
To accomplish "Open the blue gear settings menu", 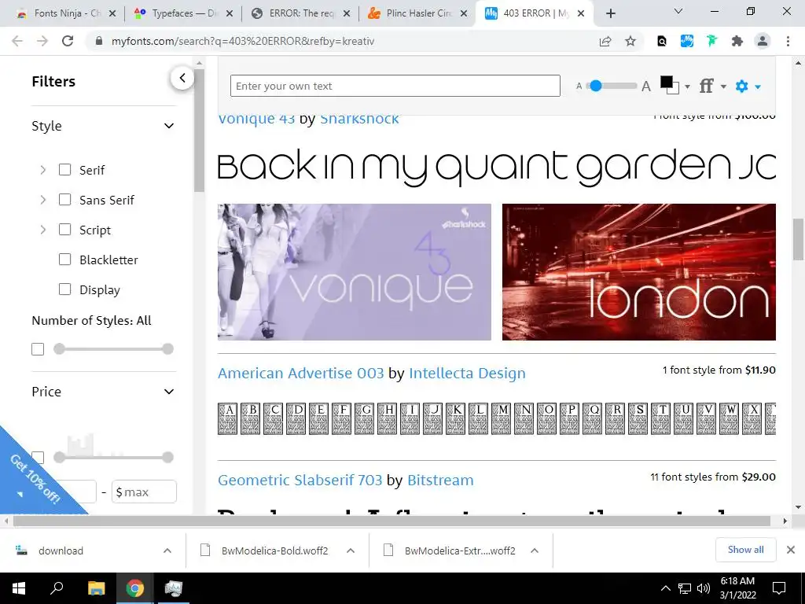I will (748, 87).
